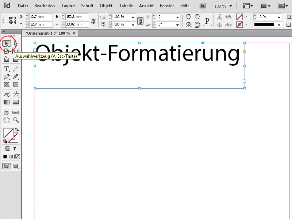Click the Rotate 90° counter-clockwise icon
Image resolution: width=292 pixels, height=219 pixels.
point(197,16)
